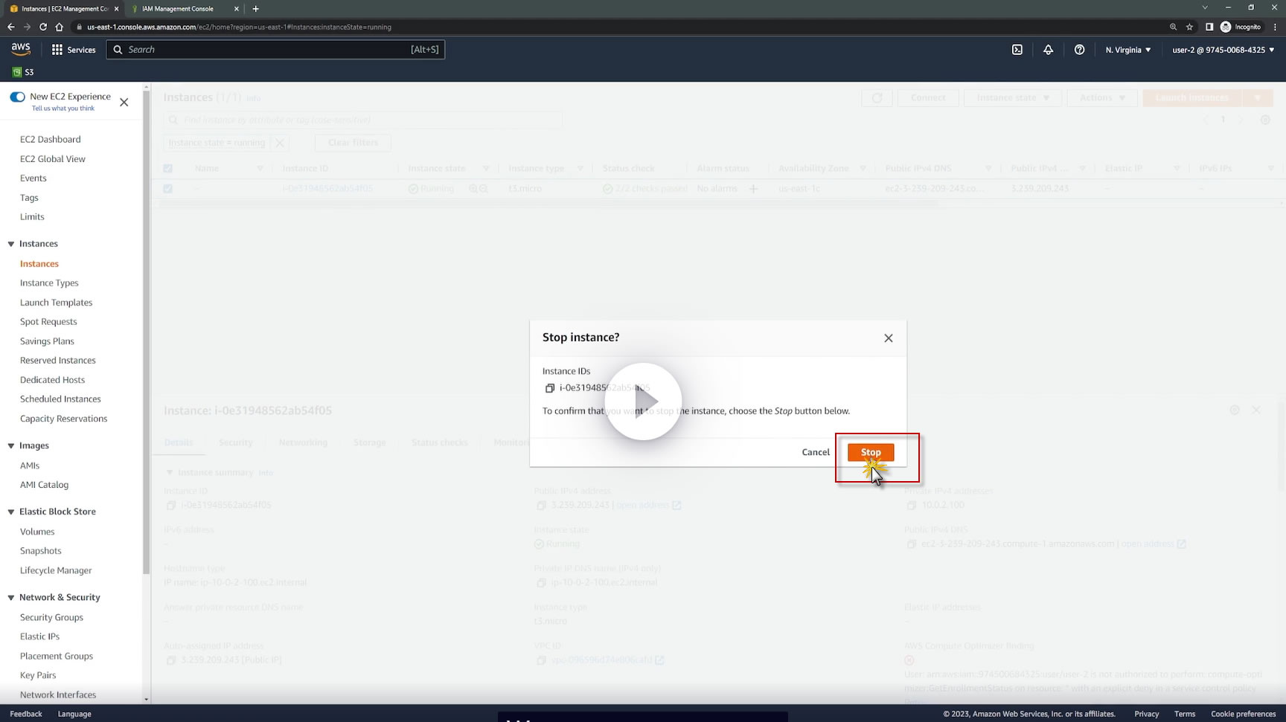Collapse the Images sidebar section
The width and height of the screenshot is (1286, 722).
click(x=11, y=446)
